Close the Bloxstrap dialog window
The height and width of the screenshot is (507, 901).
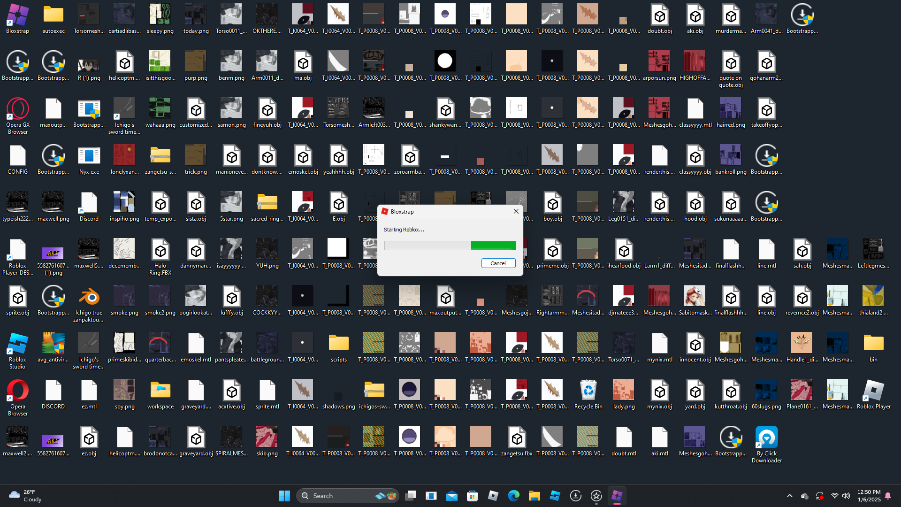tap(516, 211)
